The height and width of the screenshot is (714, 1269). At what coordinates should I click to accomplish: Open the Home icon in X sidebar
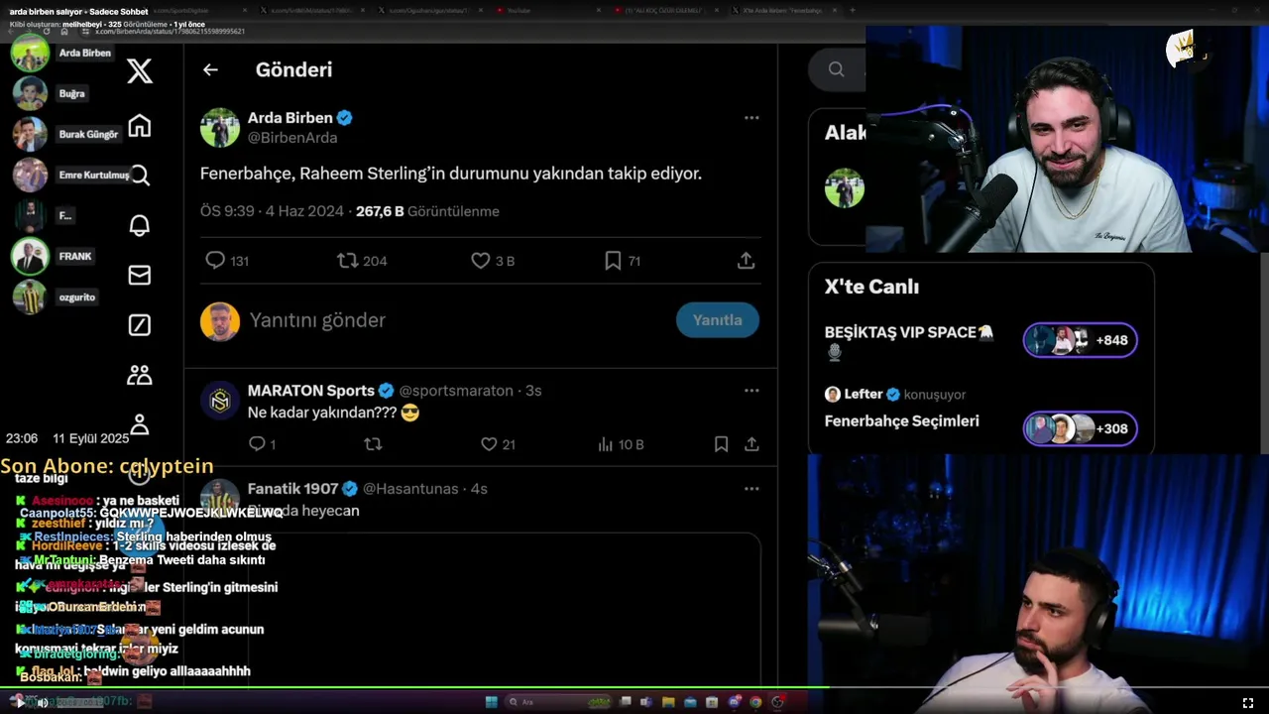(140, 126)
